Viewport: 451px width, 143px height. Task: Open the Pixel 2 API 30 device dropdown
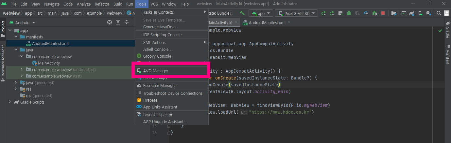[297, 13]
